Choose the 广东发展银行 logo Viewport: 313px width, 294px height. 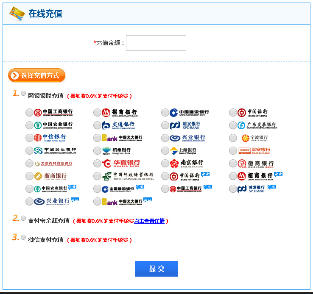pyautogui.click(x=257, y=125)
